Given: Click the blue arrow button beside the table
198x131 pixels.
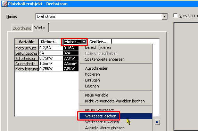Looking at the screenshot, I should coord(157,122).
